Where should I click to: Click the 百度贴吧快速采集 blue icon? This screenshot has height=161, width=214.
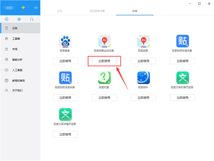point(182,41)
